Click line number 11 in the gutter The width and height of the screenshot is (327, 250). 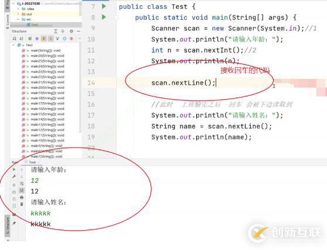[91, 50]
